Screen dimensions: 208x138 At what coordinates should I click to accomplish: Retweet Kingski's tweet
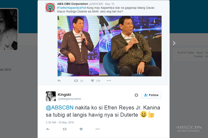[64, 129]
